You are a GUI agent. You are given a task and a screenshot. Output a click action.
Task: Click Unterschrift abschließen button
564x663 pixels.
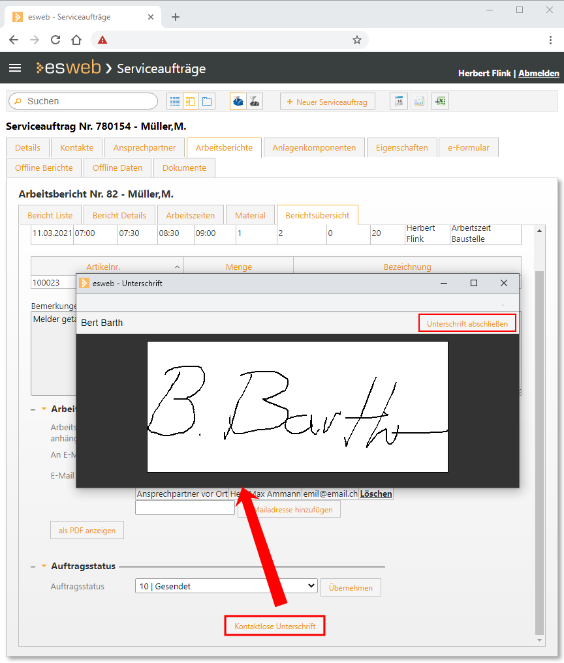(x=467, y=323)
